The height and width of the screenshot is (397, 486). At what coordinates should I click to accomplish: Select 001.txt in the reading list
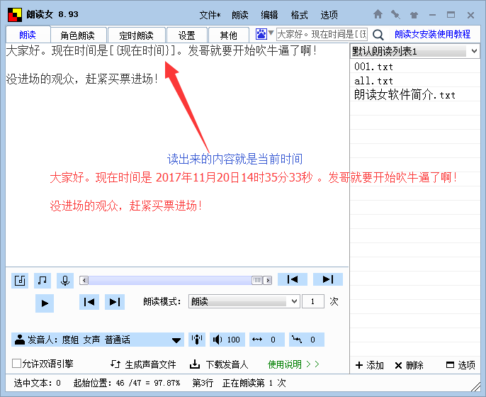(x=415, y=67)
